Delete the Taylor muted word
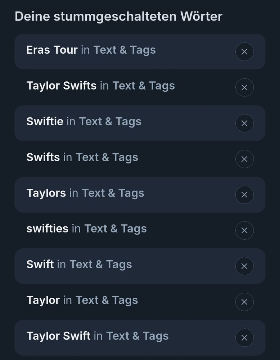 tap(244, 302)
